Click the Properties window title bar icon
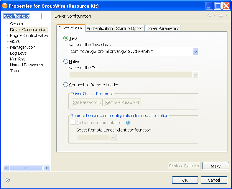 pyautogui.click(x=5, y=6)
